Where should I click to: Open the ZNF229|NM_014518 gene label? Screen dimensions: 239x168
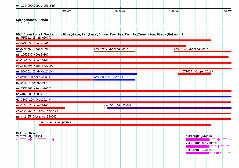pyautogui.click(x=199, y=136)
